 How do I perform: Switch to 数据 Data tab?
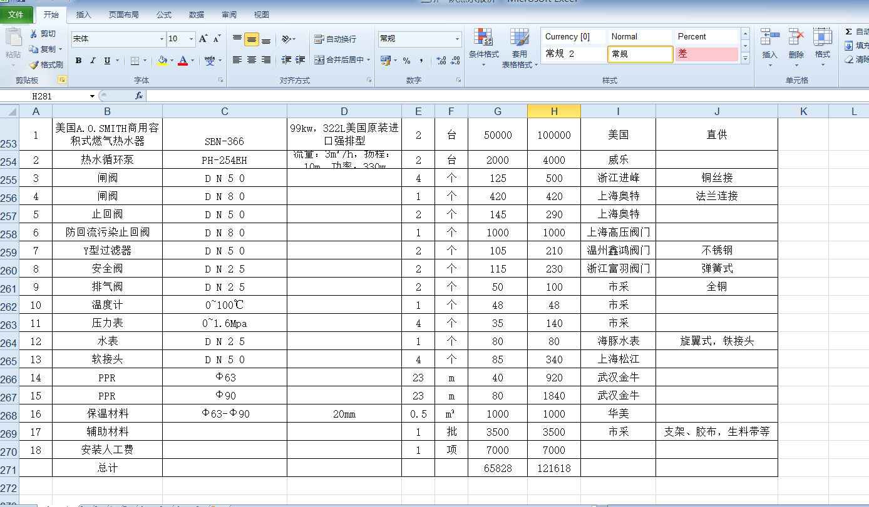click(197, 14)
